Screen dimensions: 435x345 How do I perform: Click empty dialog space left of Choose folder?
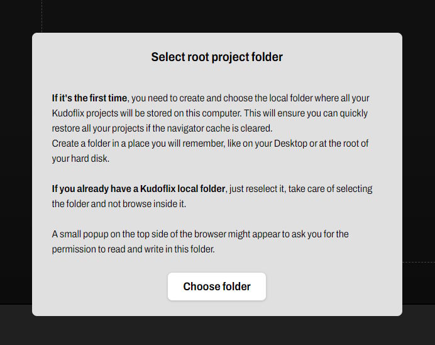101,286
